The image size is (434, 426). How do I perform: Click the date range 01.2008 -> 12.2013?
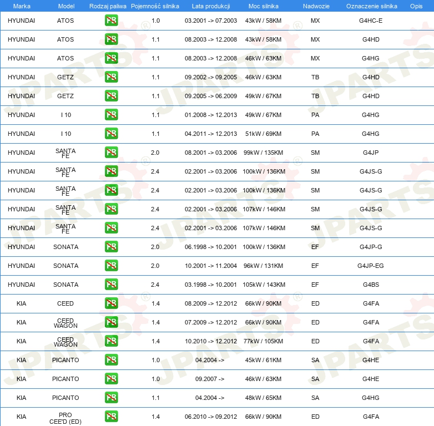[211, 114]
